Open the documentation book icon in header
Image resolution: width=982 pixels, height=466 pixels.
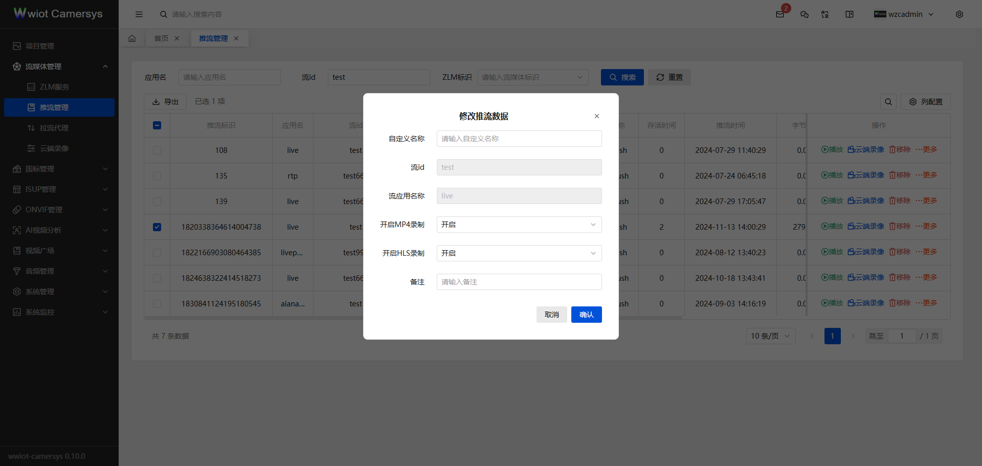[849, 14]
